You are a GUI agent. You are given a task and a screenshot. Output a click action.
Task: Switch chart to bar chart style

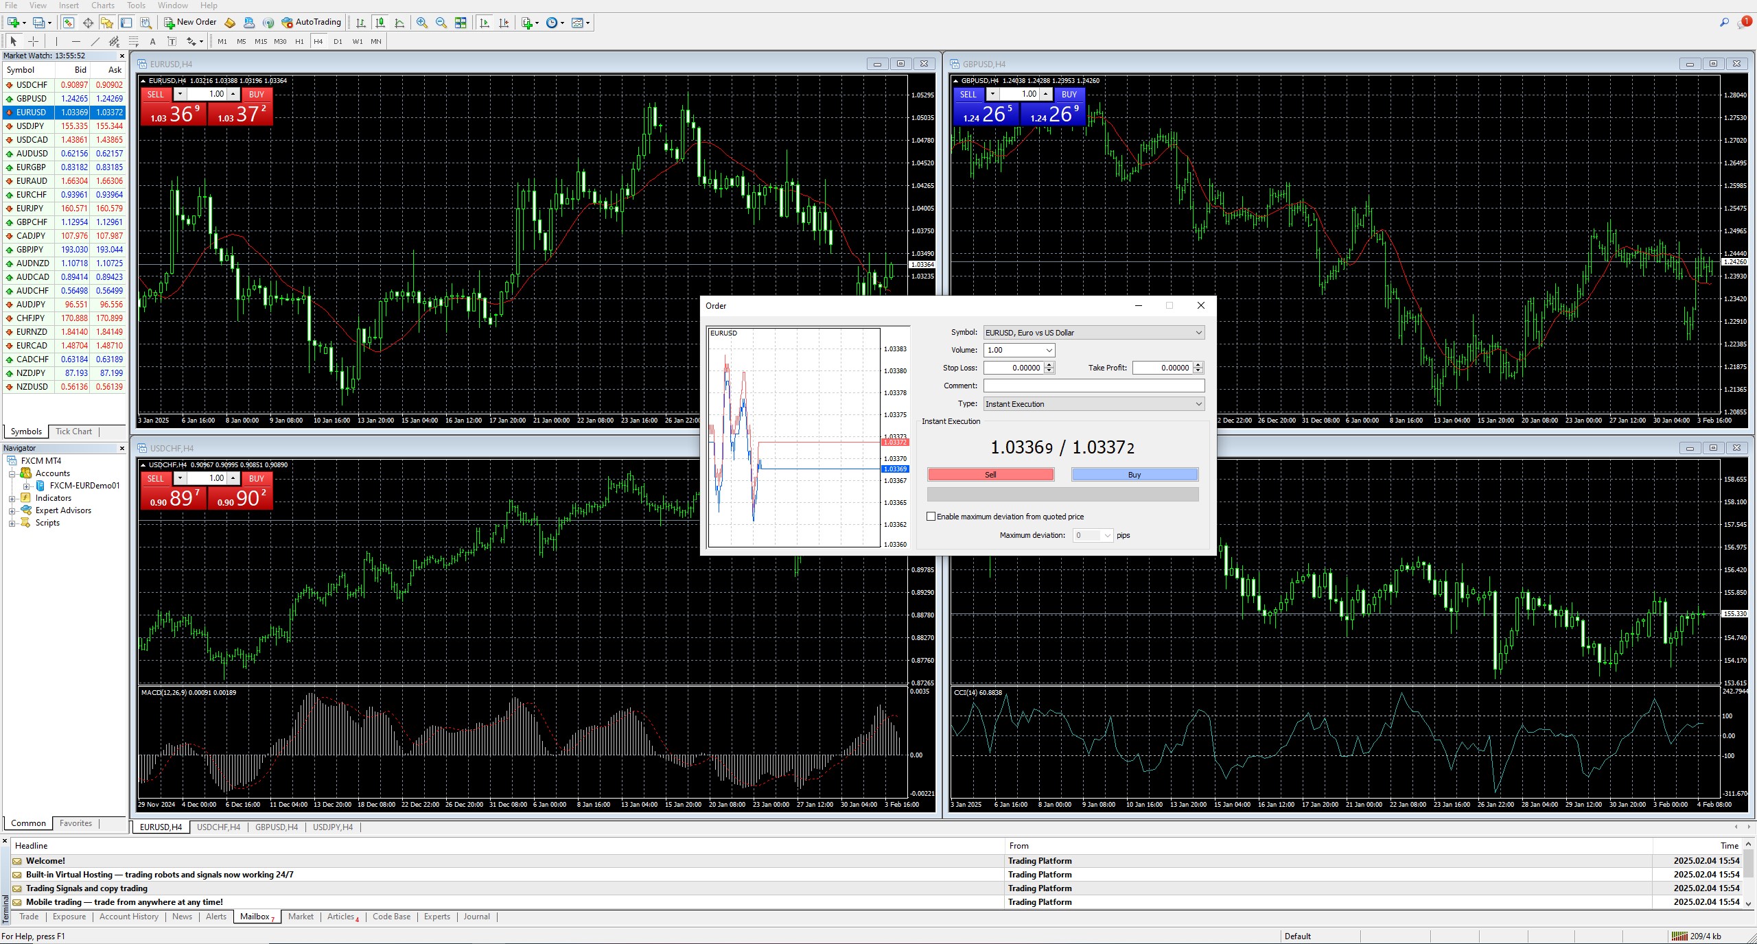361,23
